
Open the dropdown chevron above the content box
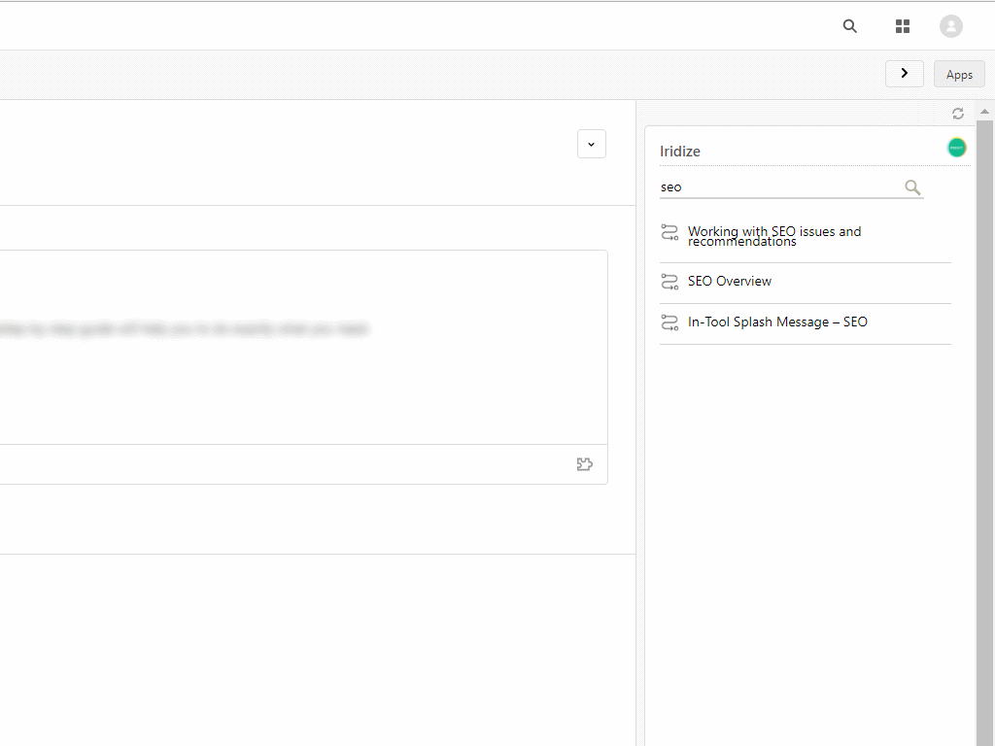[x=591, y=144]
